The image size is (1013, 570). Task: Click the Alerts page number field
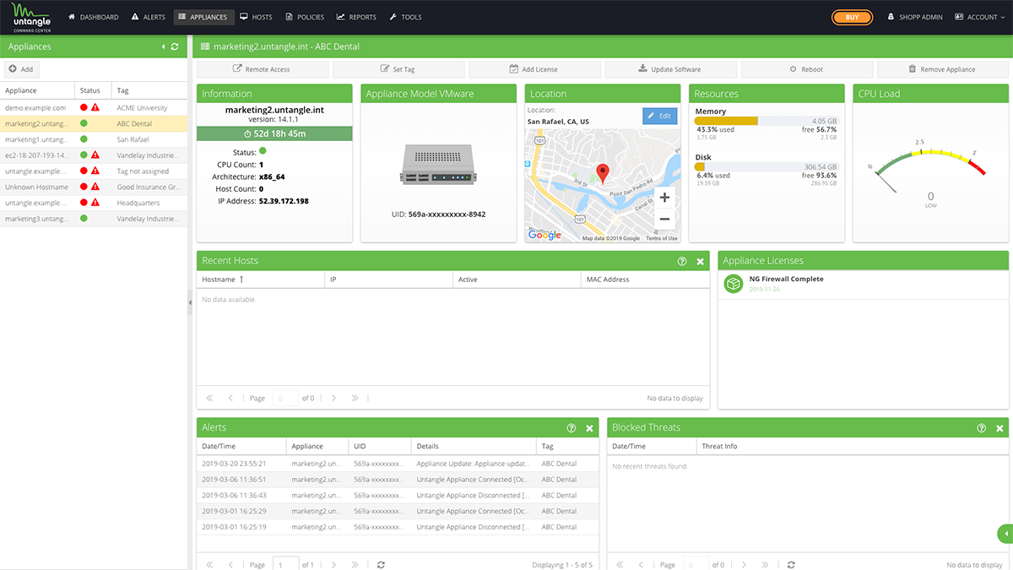[285, 564]
